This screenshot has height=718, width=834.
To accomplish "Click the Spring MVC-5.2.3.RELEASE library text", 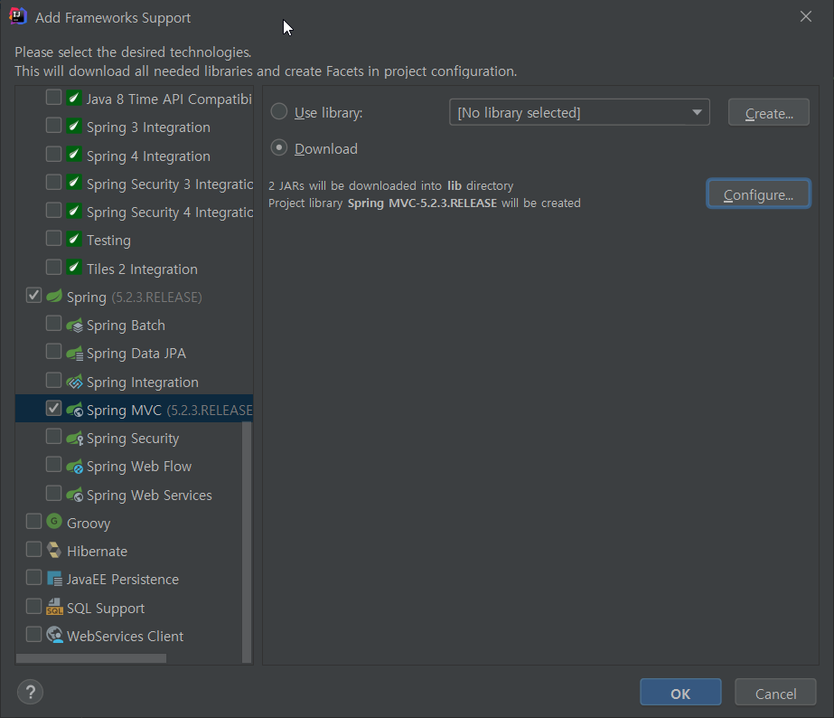I will [422, 203].
